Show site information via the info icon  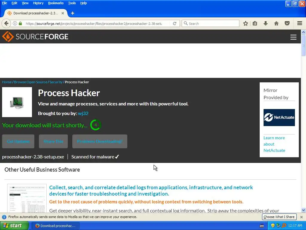click(15, 23)
